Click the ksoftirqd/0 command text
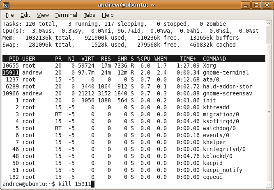The height and width of the screenshot is (190, 274). (221, 122)
